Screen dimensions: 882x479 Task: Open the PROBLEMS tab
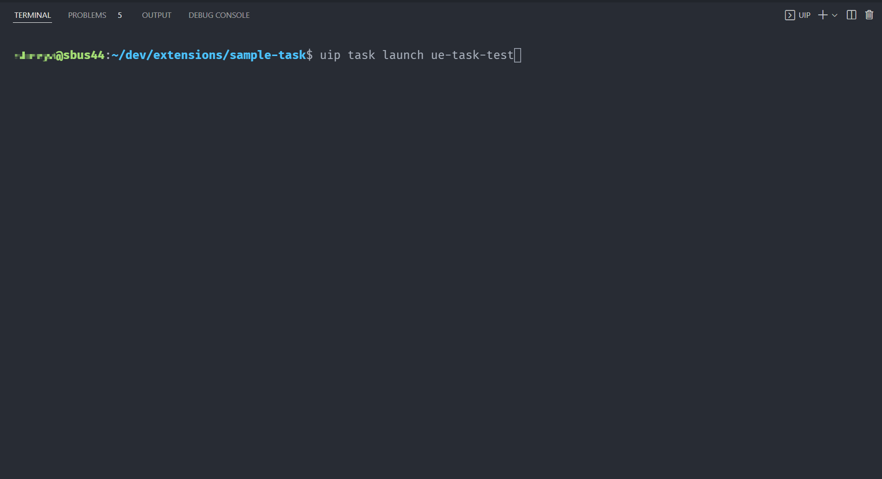point(87,15)
